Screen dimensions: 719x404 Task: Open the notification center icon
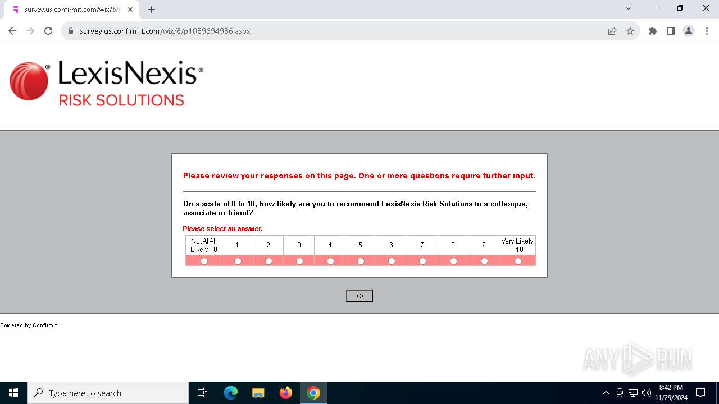point(701,393)
